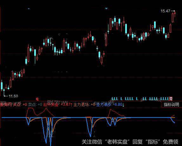
Task: Click the red up arrow after 拉升资金 value
Action: tap(71, 105)
